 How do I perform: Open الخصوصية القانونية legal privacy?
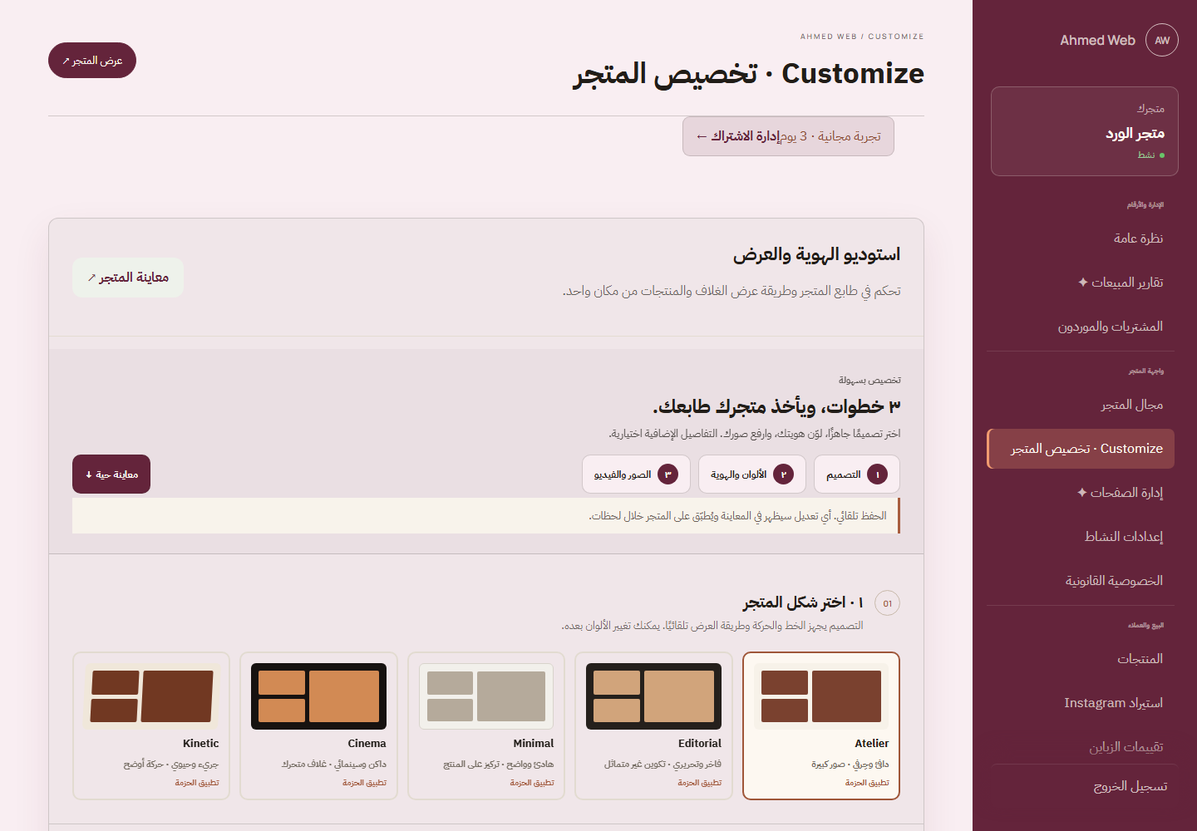tap(1081, 581)
